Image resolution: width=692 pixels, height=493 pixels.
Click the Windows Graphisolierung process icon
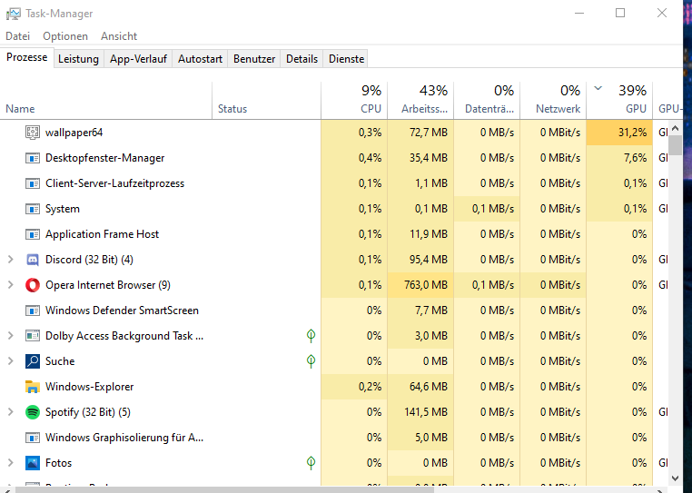click(32, 438)
